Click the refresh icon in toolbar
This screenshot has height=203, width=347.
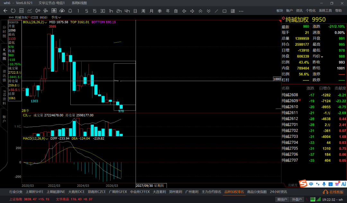13,11
